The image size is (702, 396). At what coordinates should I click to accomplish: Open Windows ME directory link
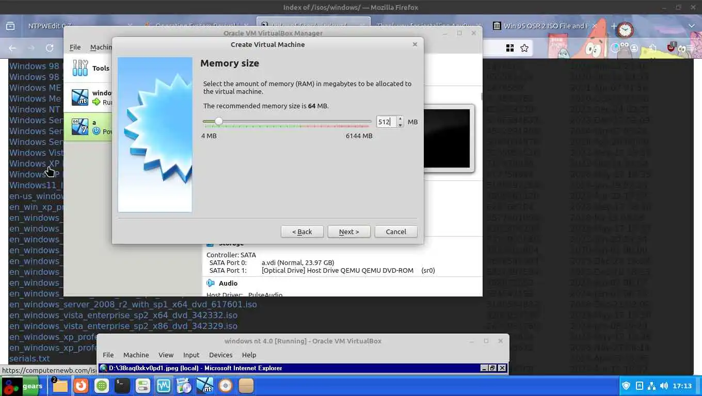pos(35,88)
